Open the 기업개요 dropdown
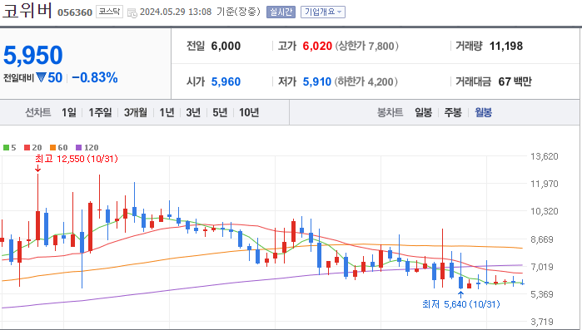The image size is (582, 330). coord(323,12)
